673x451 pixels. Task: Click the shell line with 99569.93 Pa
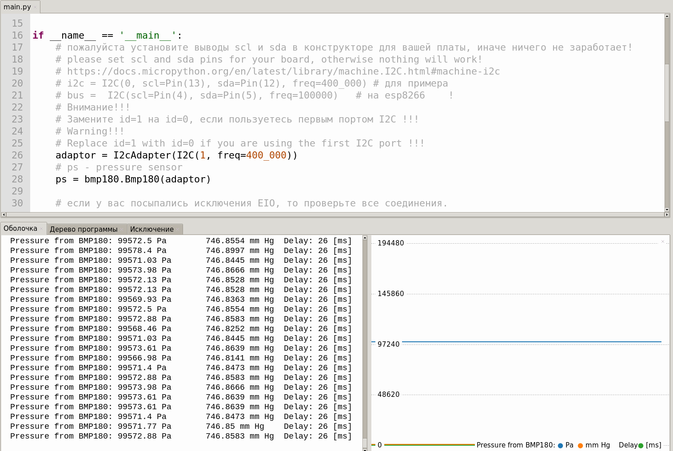(x=181, y=299)
